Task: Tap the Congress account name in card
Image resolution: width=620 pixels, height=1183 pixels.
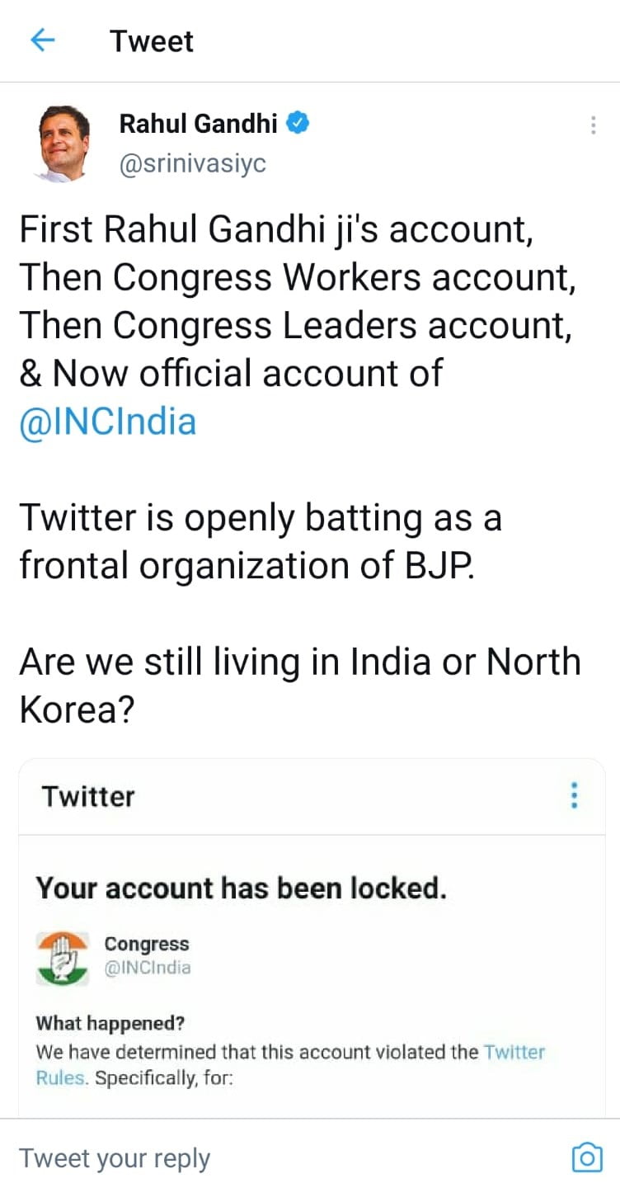Action: click(x=146, y=944)
